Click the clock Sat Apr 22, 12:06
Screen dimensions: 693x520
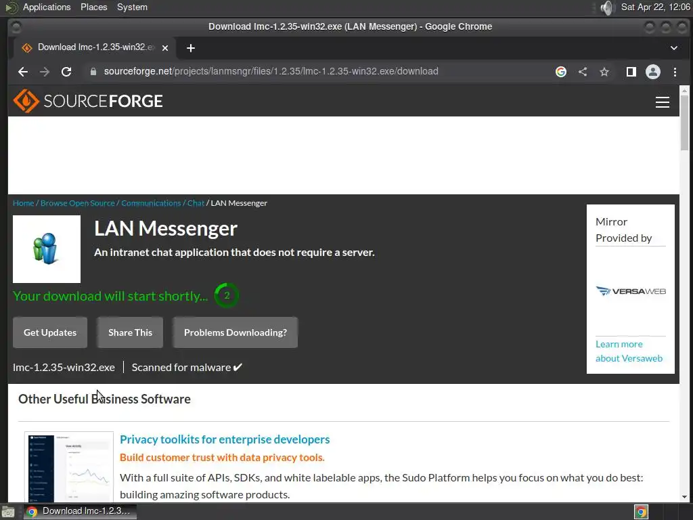[655, 7]
